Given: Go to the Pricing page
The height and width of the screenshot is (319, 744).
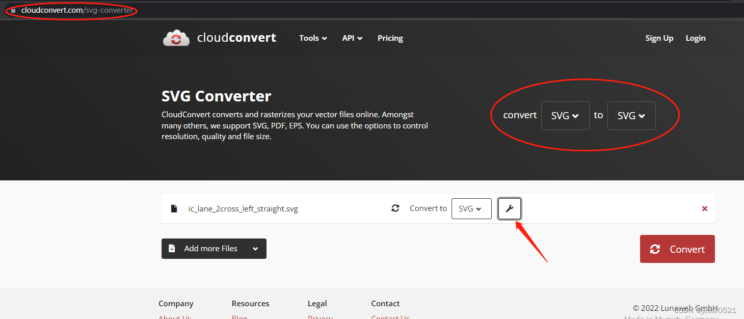Looking at the screenshot, I should click(390, 38).
